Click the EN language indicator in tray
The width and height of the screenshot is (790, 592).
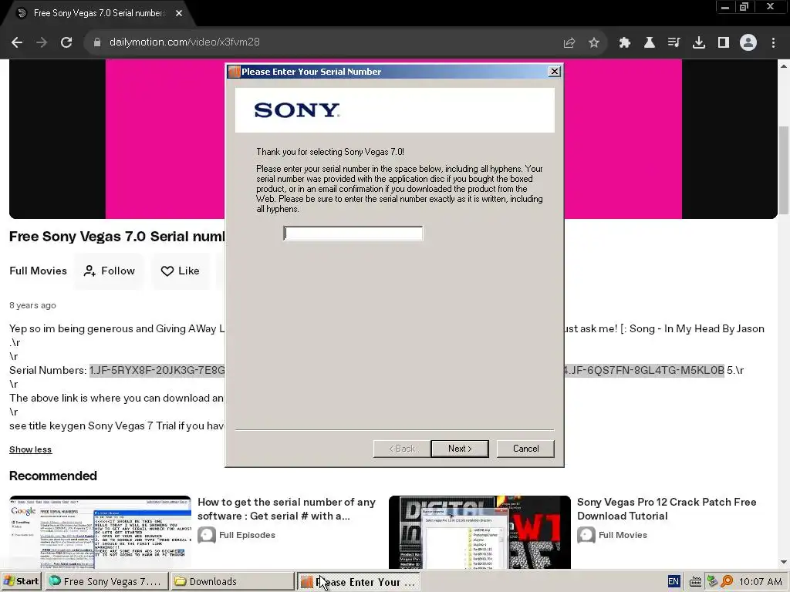pos(674,581)
